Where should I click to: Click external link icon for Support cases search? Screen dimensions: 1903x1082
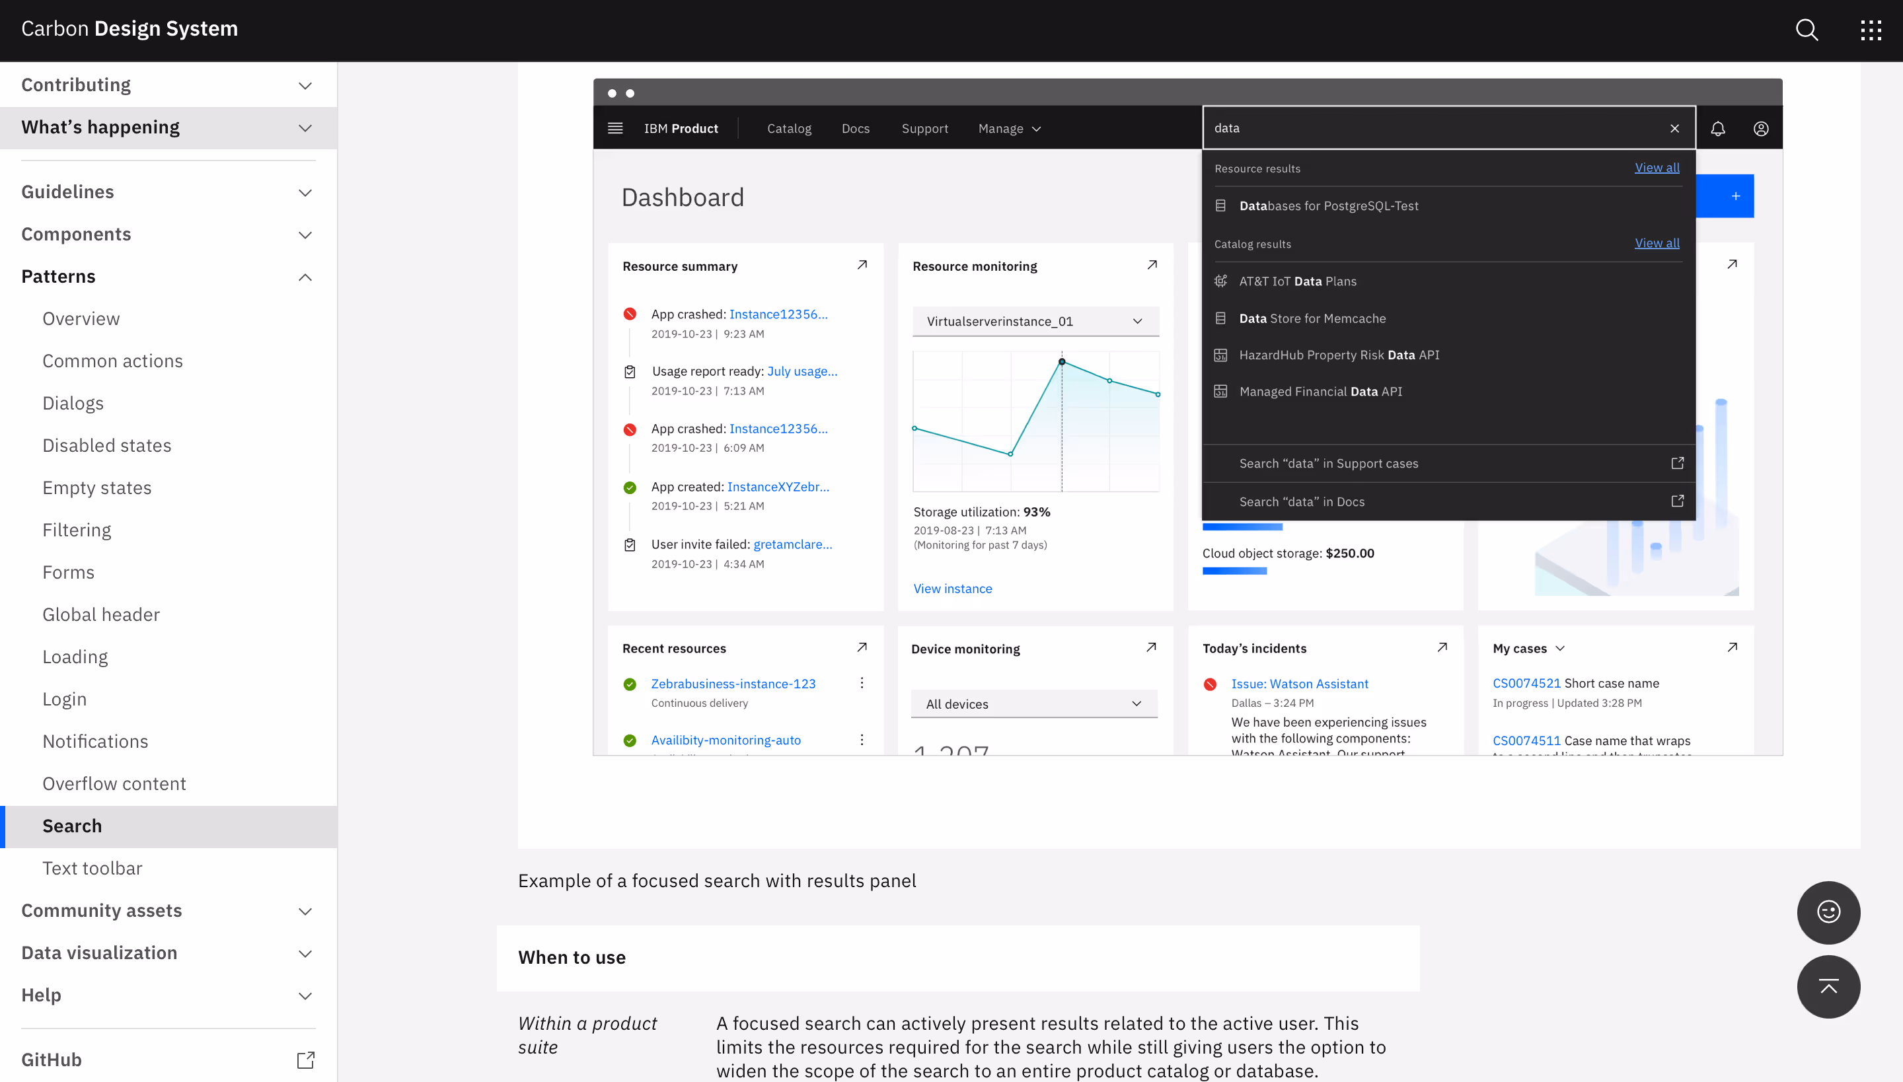[1677, 463]
